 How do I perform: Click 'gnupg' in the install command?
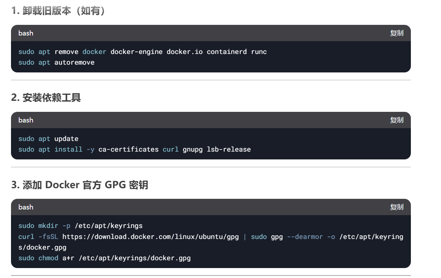tap(193, 149)
